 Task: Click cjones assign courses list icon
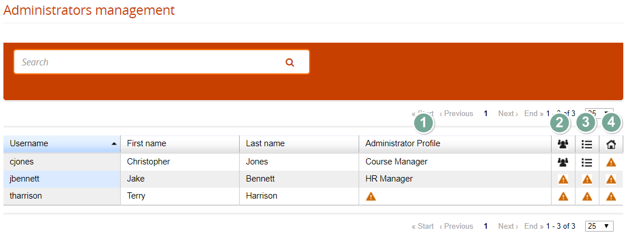click(x=587, y=162)
